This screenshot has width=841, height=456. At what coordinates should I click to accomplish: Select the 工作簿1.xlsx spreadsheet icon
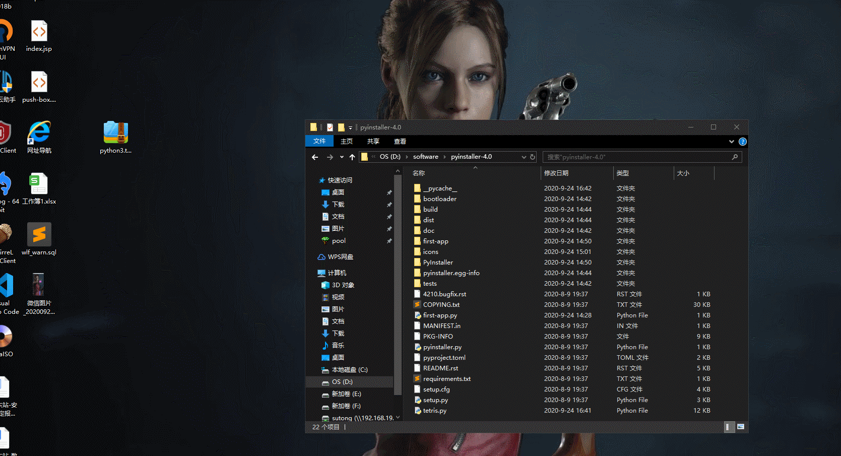[39, 188]
